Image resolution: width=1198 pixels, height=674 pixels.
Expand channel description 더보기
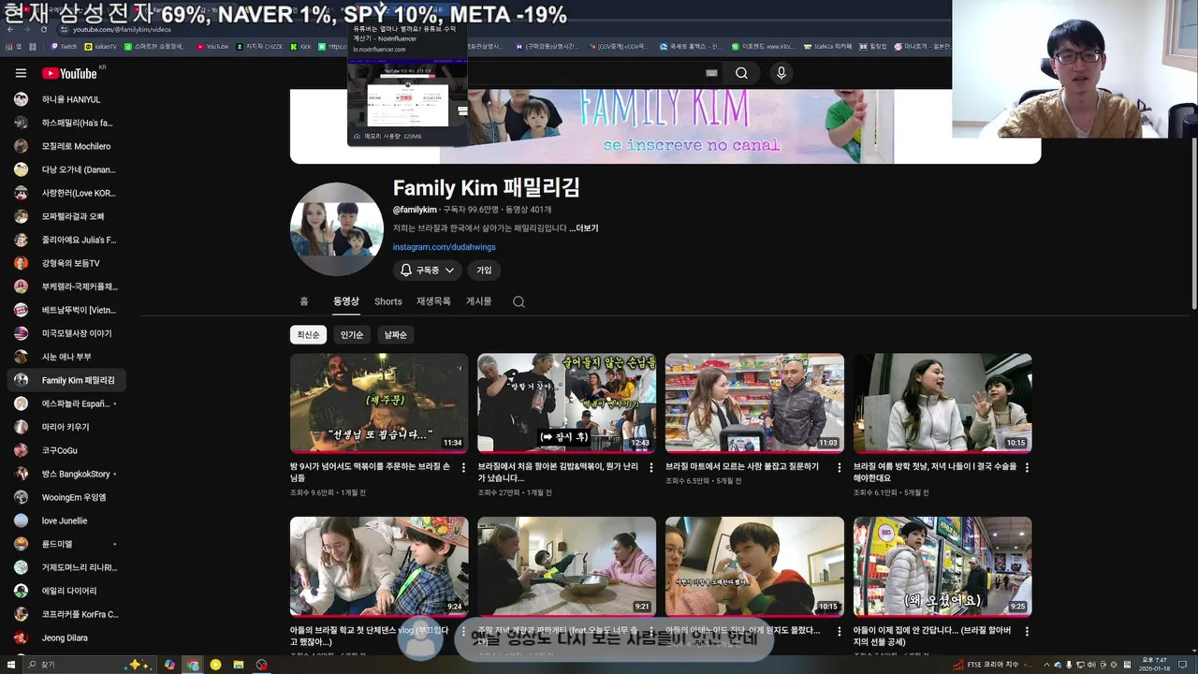click(584, 228)
